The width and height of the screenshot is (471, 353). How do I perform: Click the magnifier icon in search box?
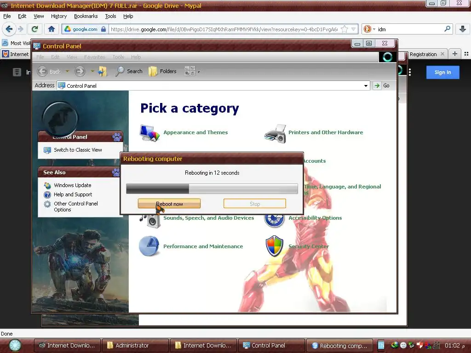point(447,29)
